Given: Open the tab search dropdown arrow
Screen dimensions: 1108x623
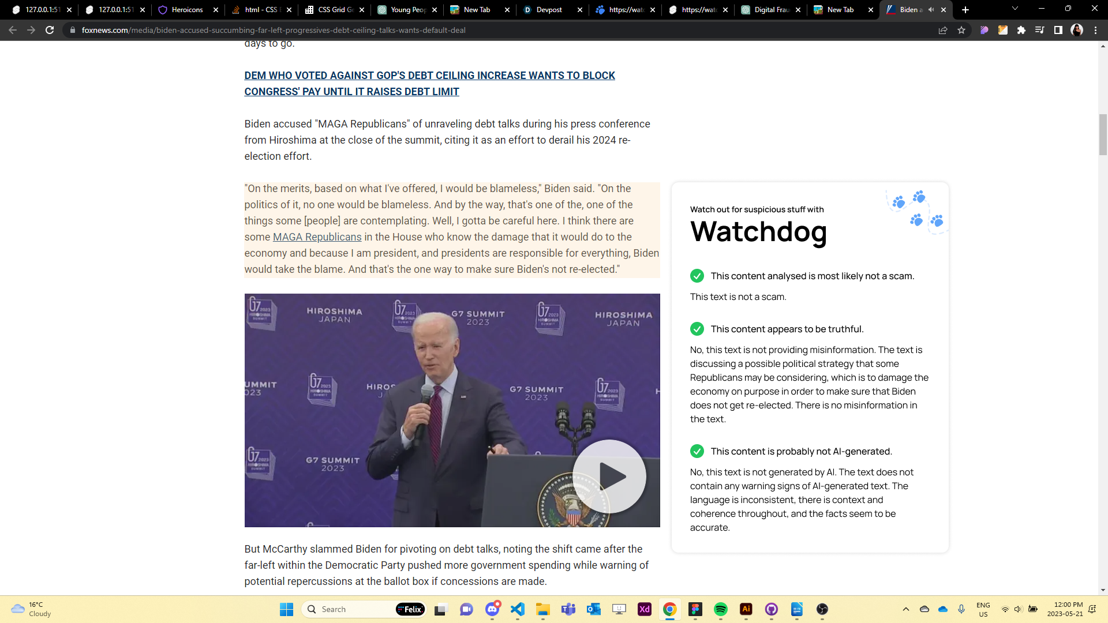Looking at the screenshot, I should tap(1015, 9).
